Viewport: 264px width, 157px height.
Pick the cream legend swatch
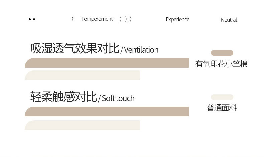click(x=222, y=97)
